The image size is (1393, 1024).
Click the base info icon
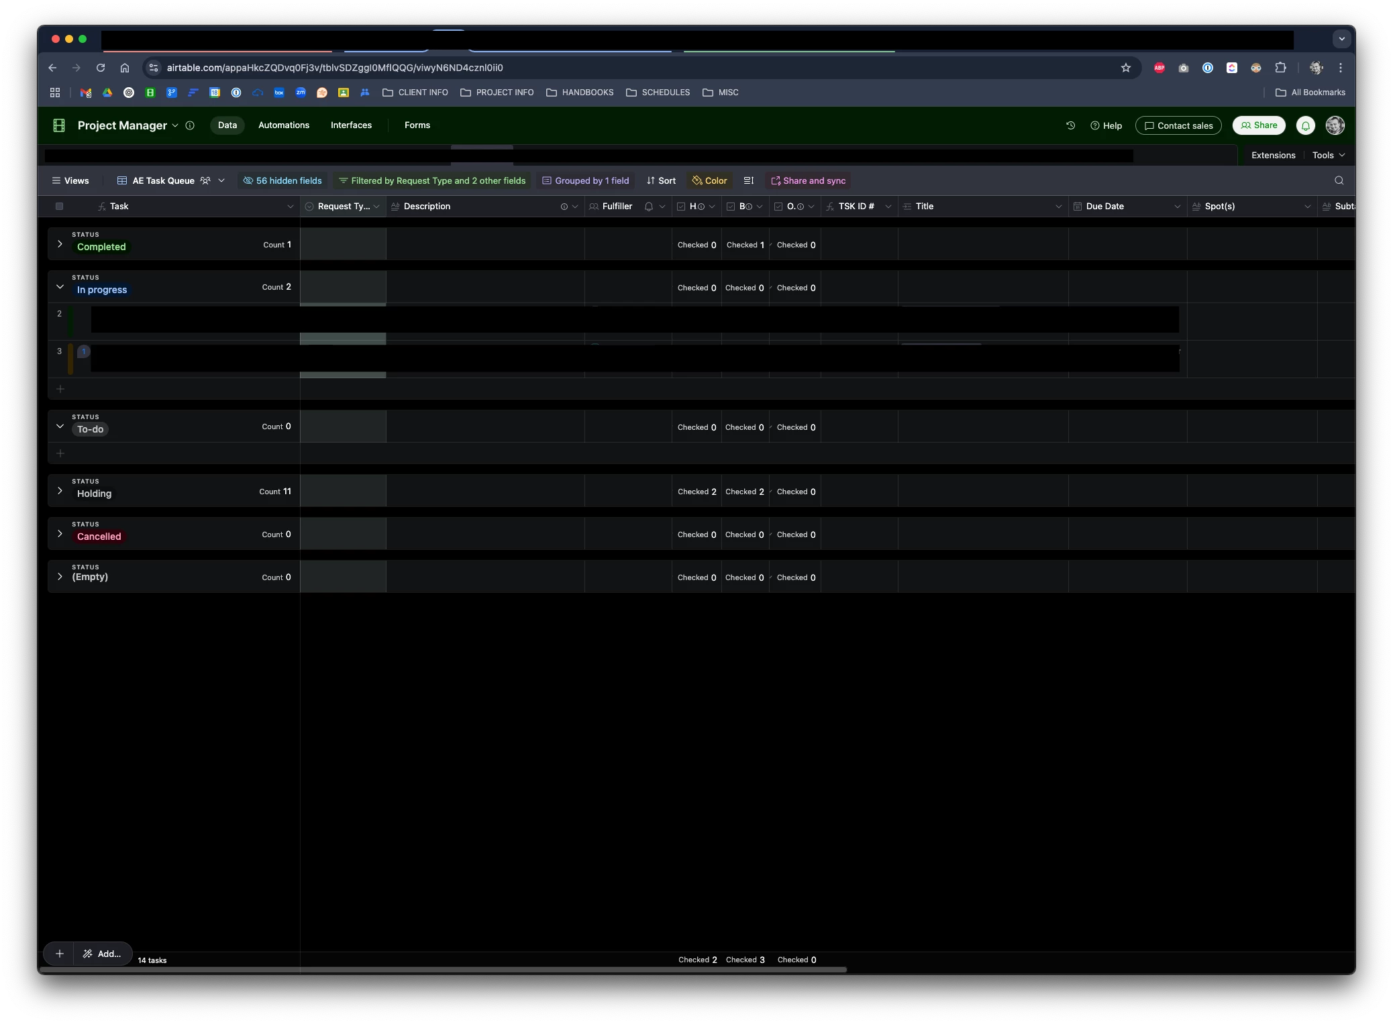point(190,125)
